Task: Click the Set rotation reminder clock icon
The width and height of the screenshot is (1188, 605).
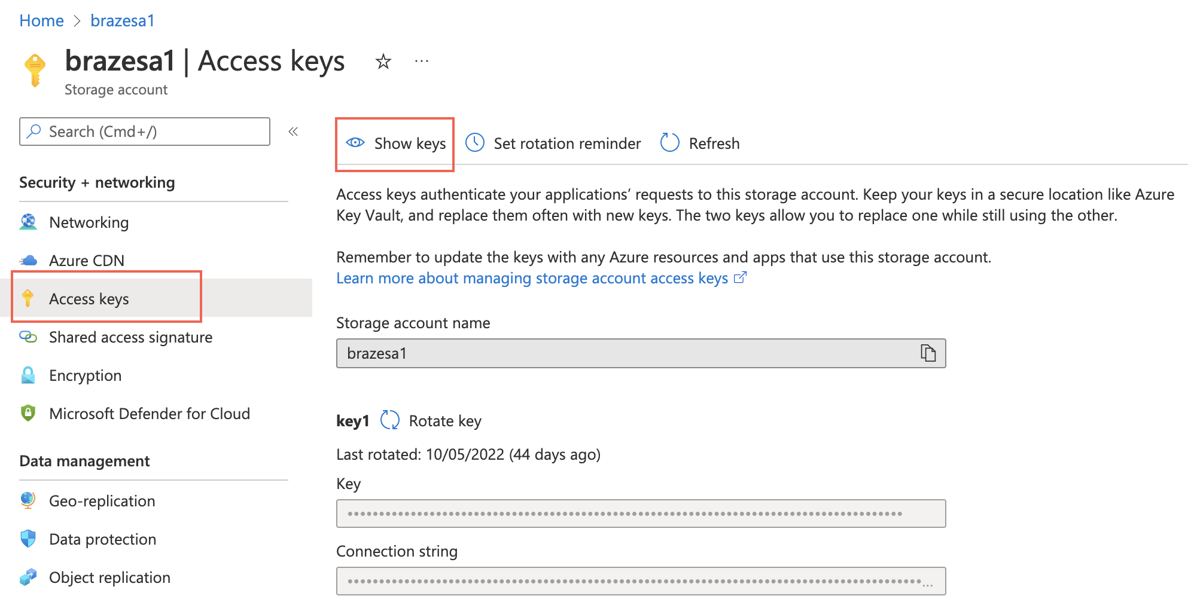Action: coord(475,143)
